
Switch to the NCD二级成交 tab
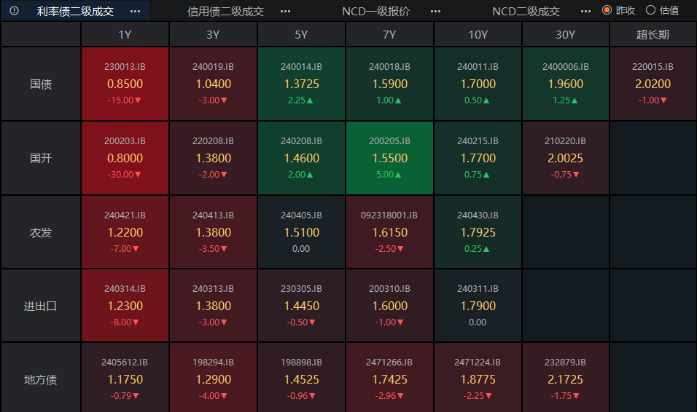526,11
